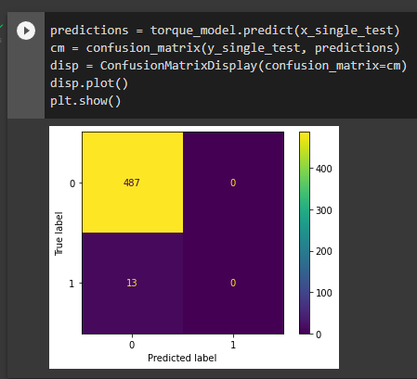
Task: Click the green execution checkmark beside the cell
Action: (x=2, y=26)
